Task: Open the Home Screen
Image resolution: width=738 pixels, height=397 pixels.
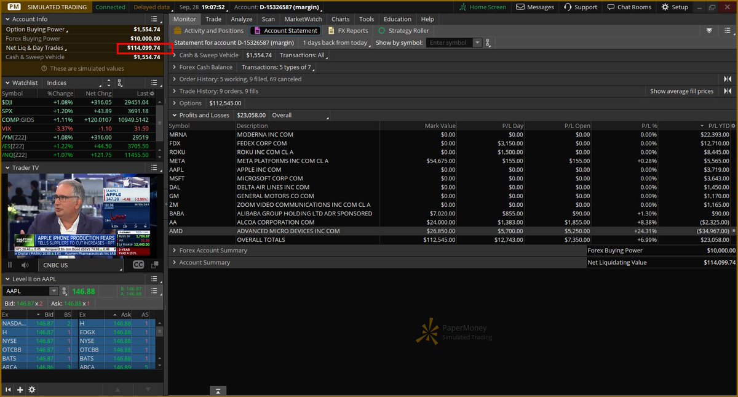Action: [x=483, y=7]
